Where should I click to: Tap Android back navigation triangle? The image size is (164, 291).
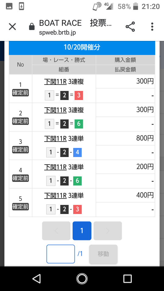(x=37, y=279)
